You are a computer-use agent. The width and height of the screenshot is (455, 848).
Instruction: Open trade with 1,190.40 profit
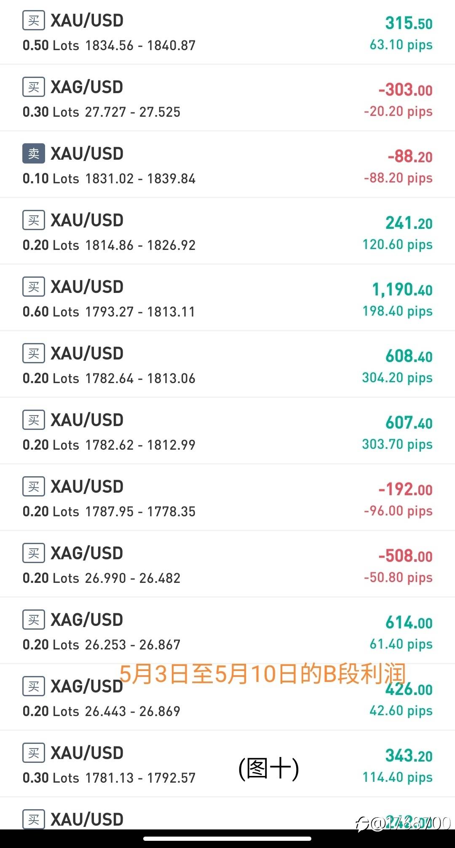[227, 298]
